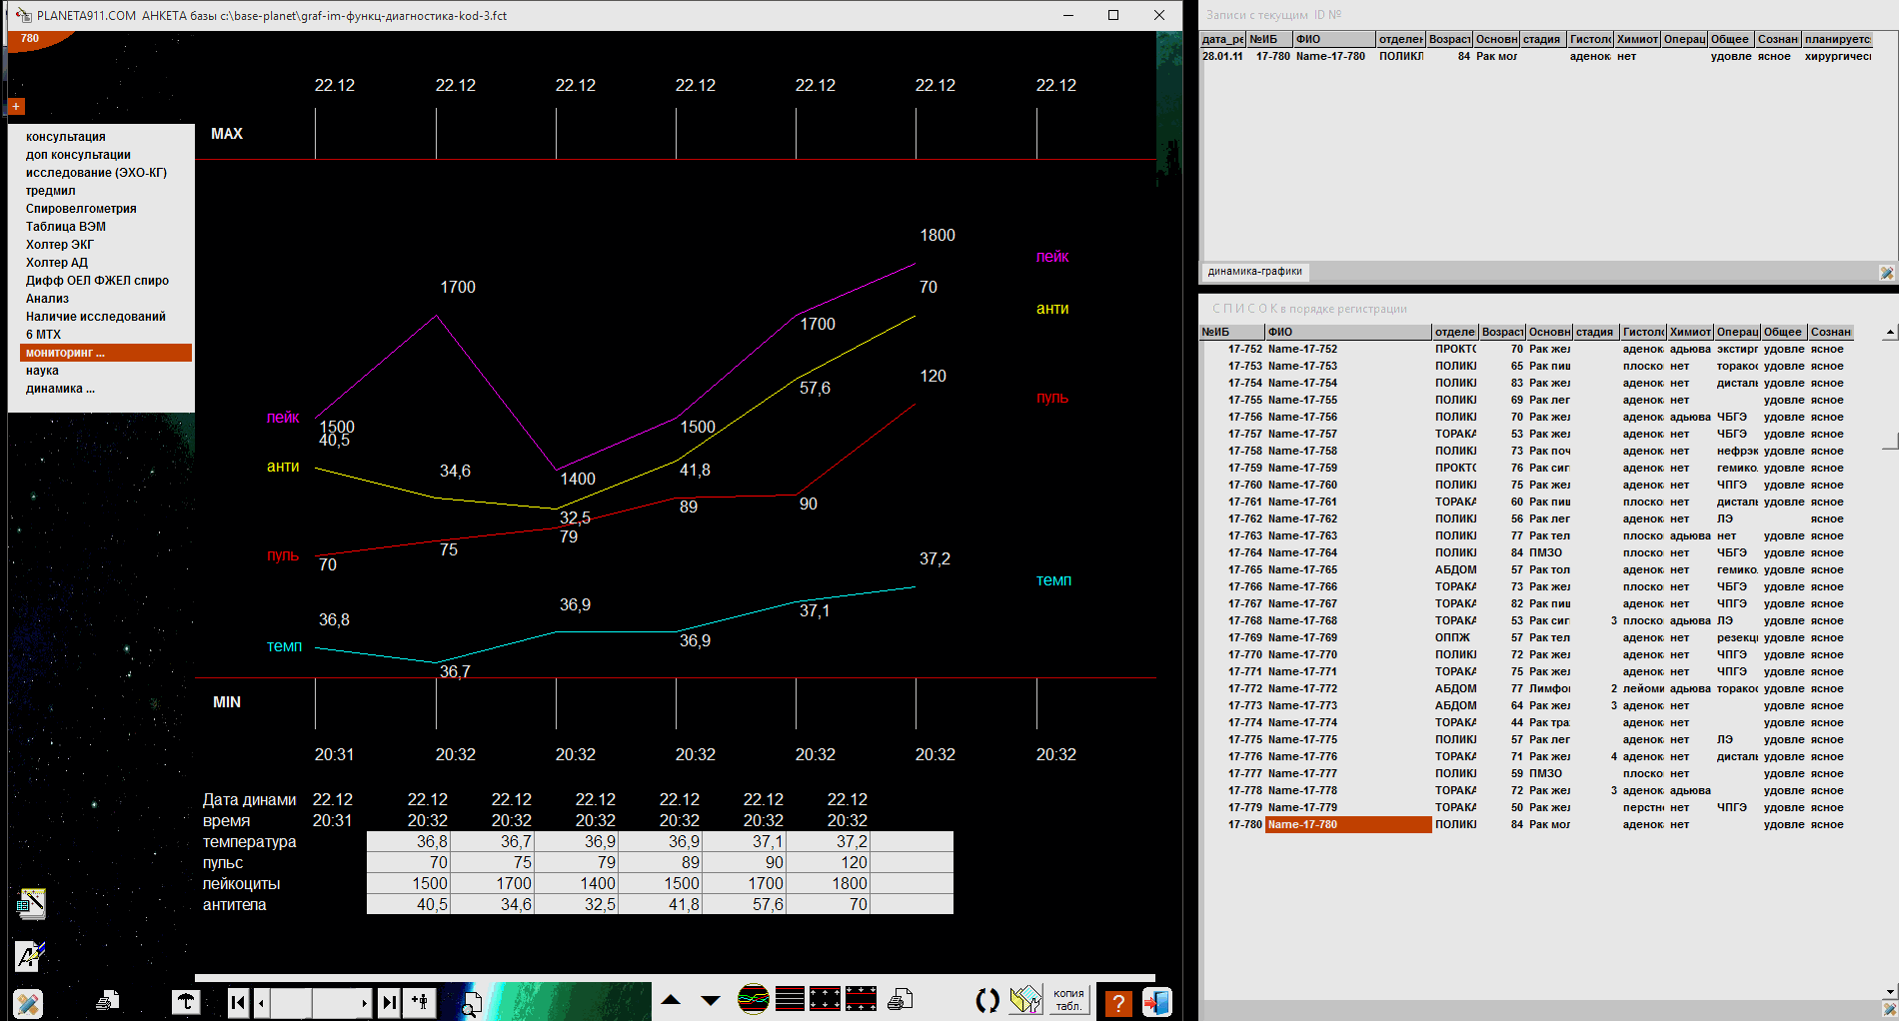Click the exit door icon
This screenshot has width=1899, height=1021.
pos(1156,1001)
